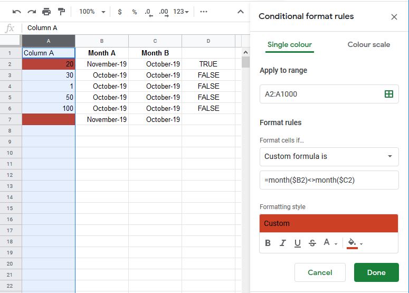Click the scroll up arrow of spreadsheet

pyautogui.click(x=245, y=52)
